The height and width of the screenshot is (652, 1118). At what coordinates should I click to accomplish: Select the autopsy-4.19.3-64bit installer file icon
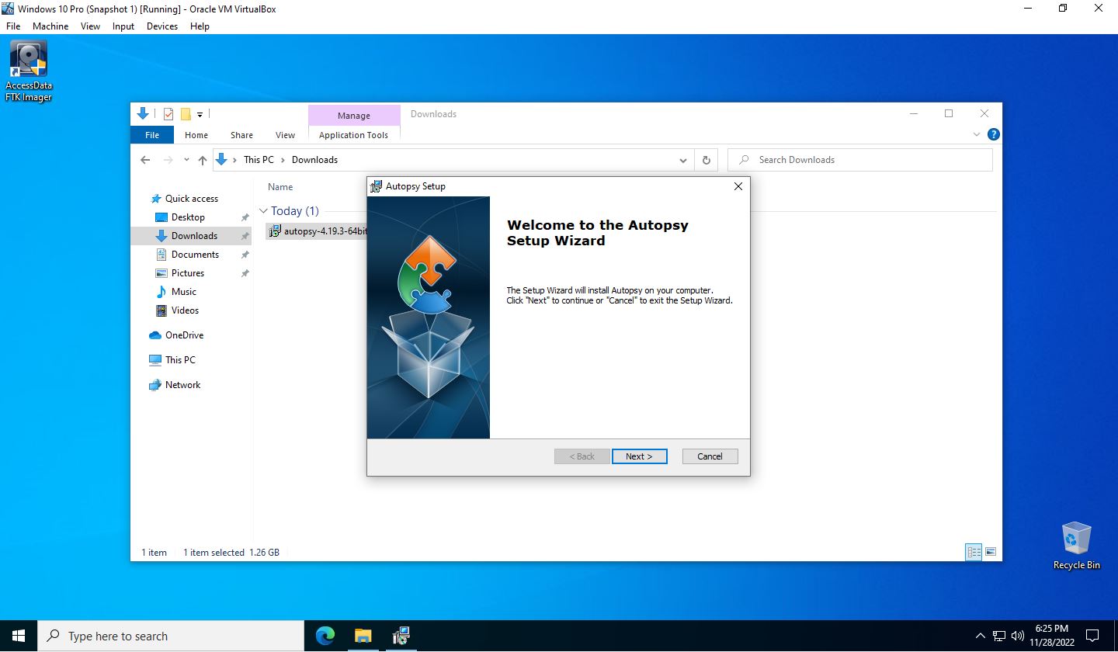[274, 231]
